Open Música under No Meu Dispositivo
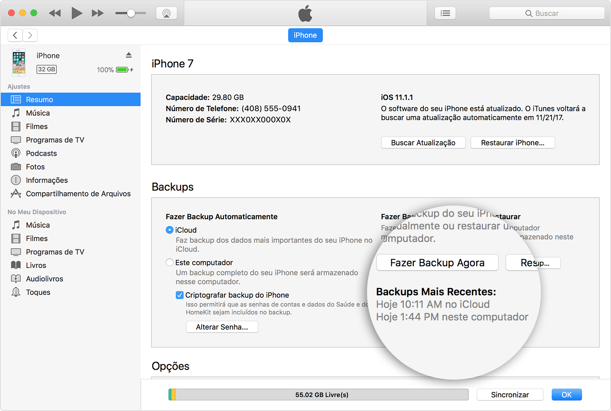611x411 pixels. coord(70,225)
